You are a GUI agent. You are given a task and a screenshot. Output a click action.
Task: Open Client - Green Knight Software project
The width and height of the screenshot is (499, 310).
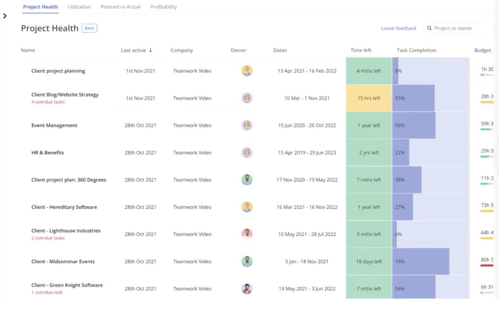pyautogui.click(x=67, y=285)
